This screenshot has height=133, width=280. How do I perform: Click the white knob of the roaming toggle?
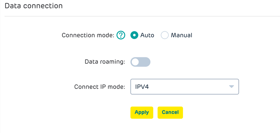[135, 62]
